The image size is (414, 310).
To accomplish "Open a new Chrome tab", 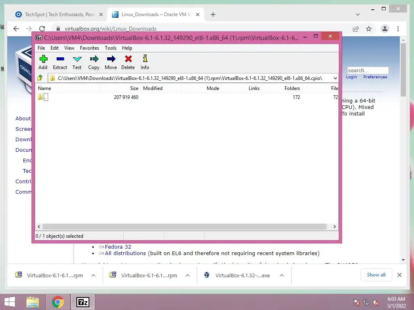I will (x=213, y=15).
